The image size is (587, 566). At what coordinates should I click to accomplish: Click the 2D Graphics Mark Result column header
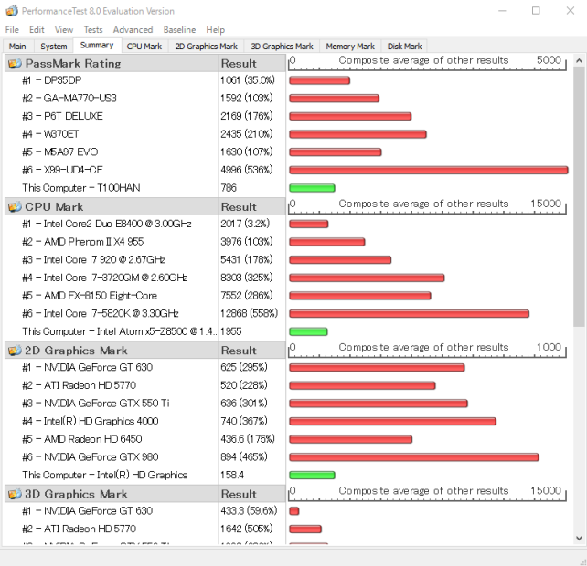click(252, 351)
